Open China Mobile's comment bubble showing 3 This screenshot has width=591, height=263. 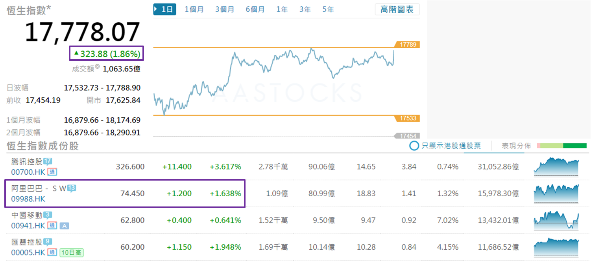click(x=48, y=215)
